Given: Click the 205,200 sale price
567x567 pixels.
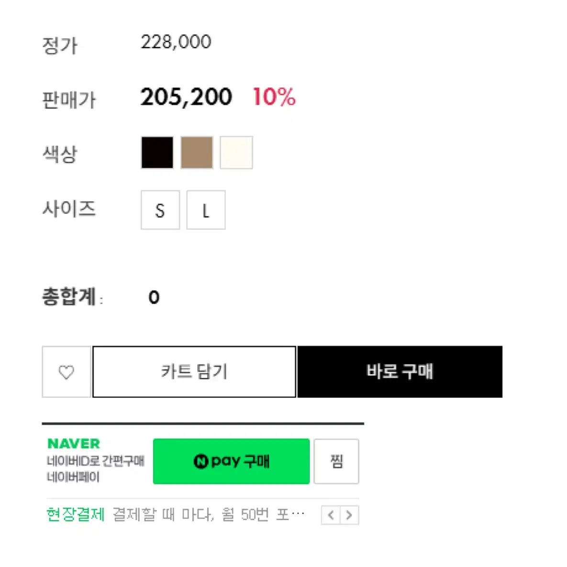Looking at the screenshot, I should [186, 97].
